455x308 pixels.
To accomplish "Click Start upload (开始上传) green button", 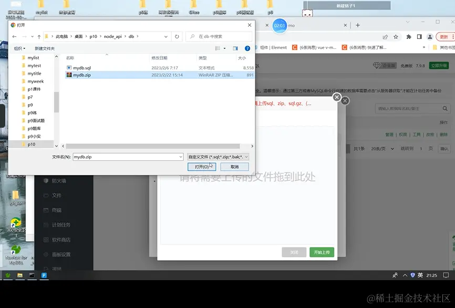I will click(322, 252).
